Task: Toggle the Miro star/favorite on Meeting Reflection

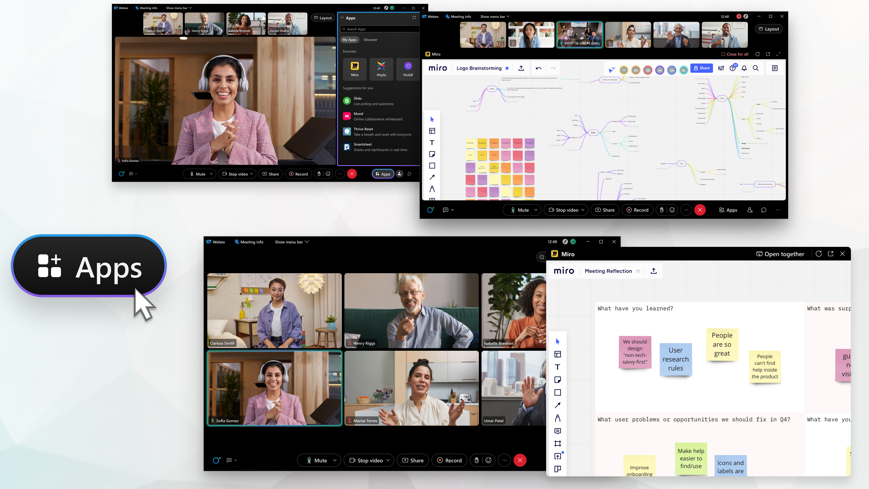Action: coord(640,271)
